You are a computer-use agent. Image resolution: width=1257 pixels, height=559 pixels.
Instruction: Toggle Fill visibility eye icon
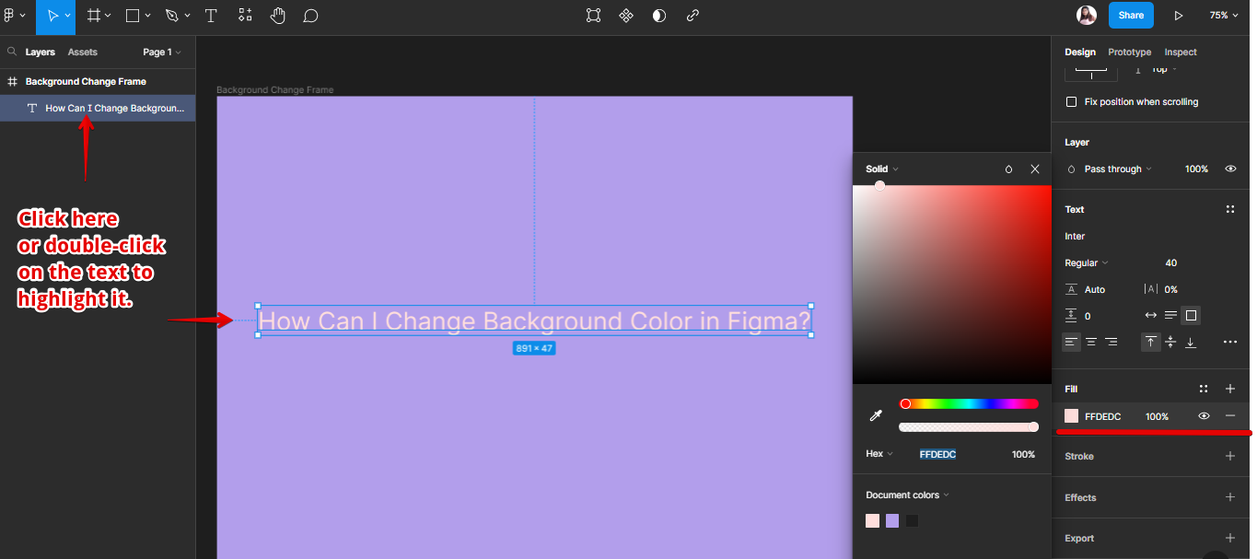click(1204, 416)
